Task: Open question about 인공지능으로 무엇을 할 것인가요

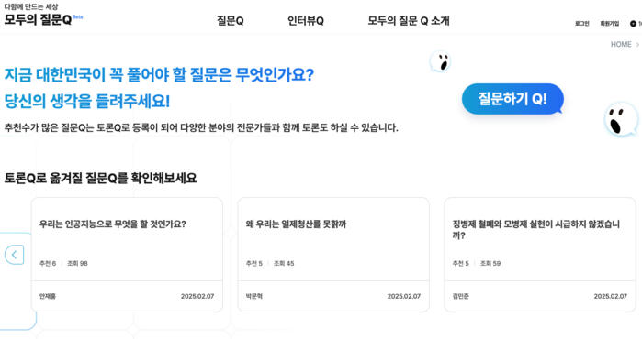Action: click(113, 224)
